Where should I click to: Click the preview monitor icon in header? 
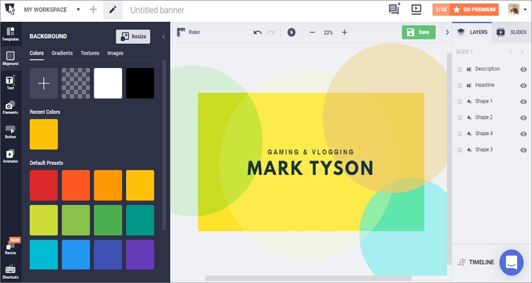[416, 9]
